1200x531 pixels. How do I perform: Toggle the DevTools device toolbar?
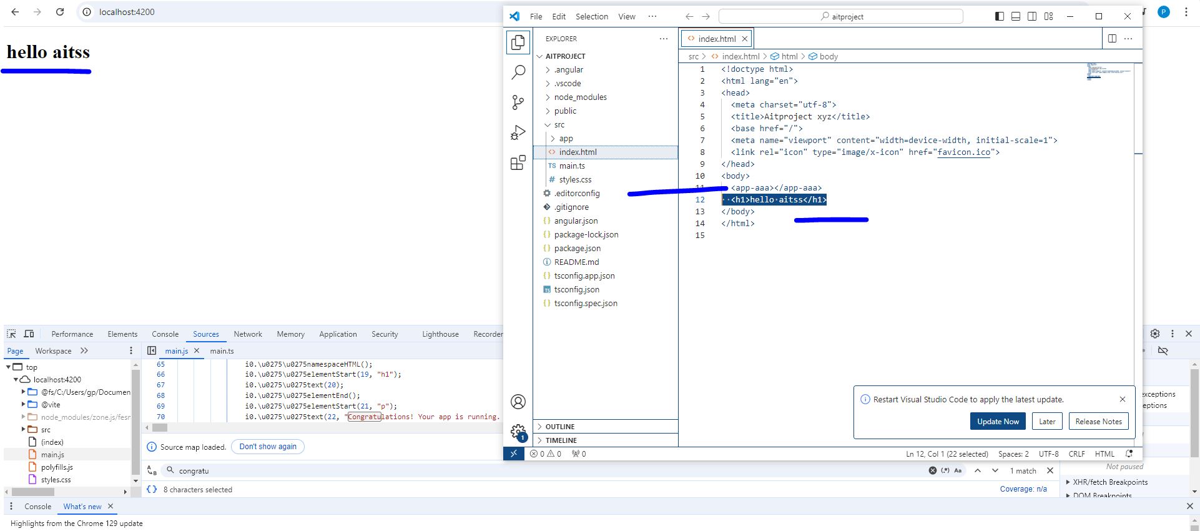click(x=29, y=334)
